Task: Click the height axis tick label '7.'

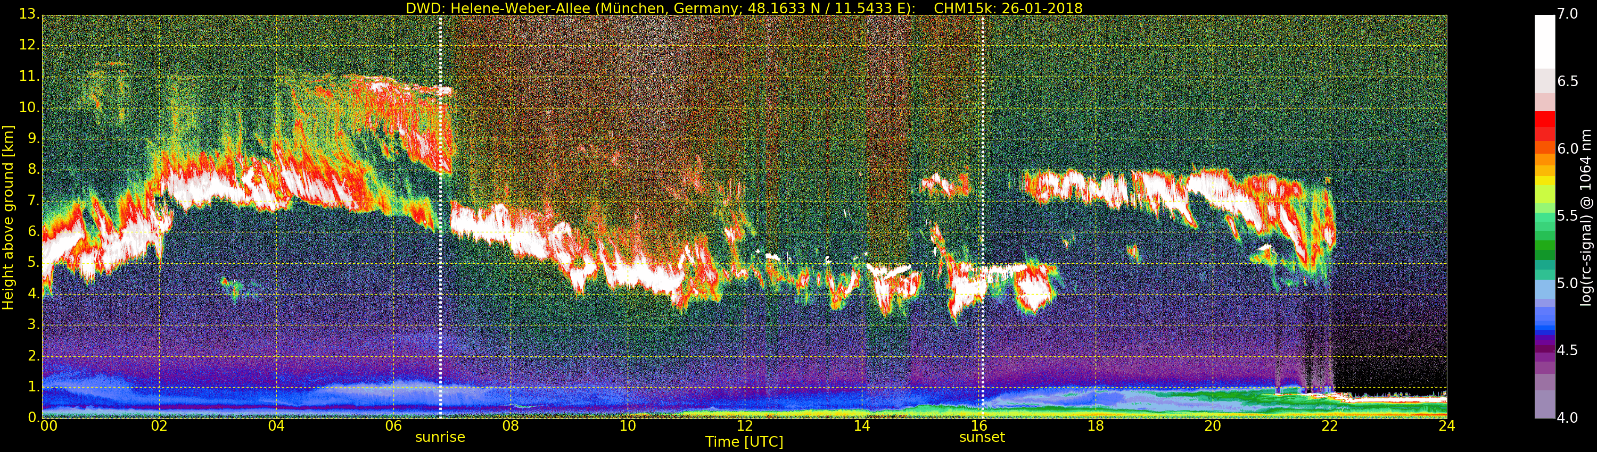Action: [x=33, y=200]
